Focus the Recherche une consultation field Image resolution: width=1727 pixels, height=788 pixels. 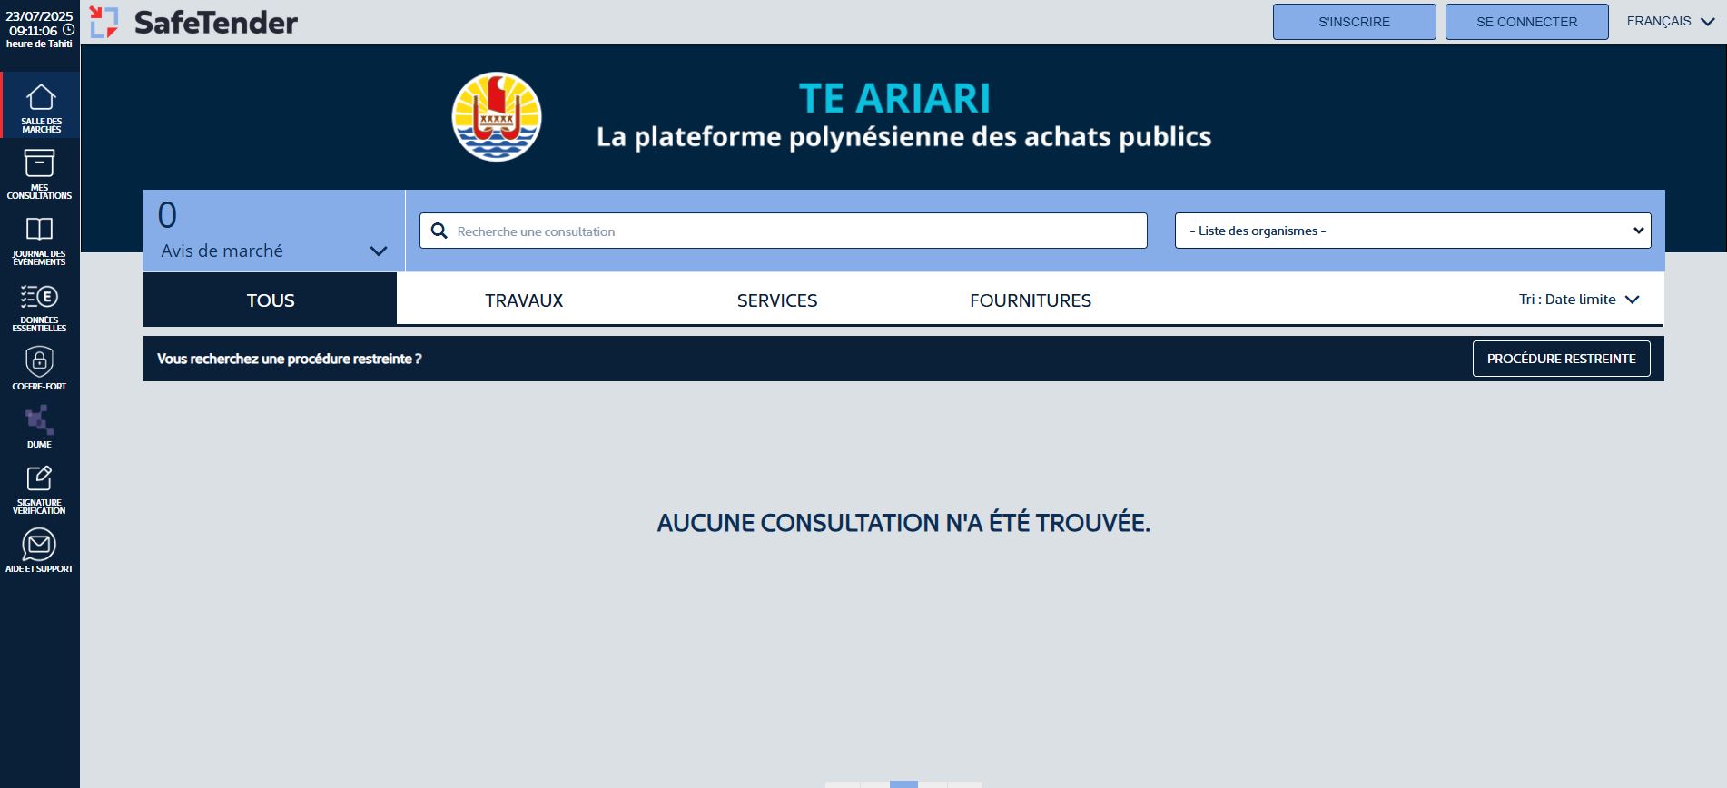(x=784, y=231)
